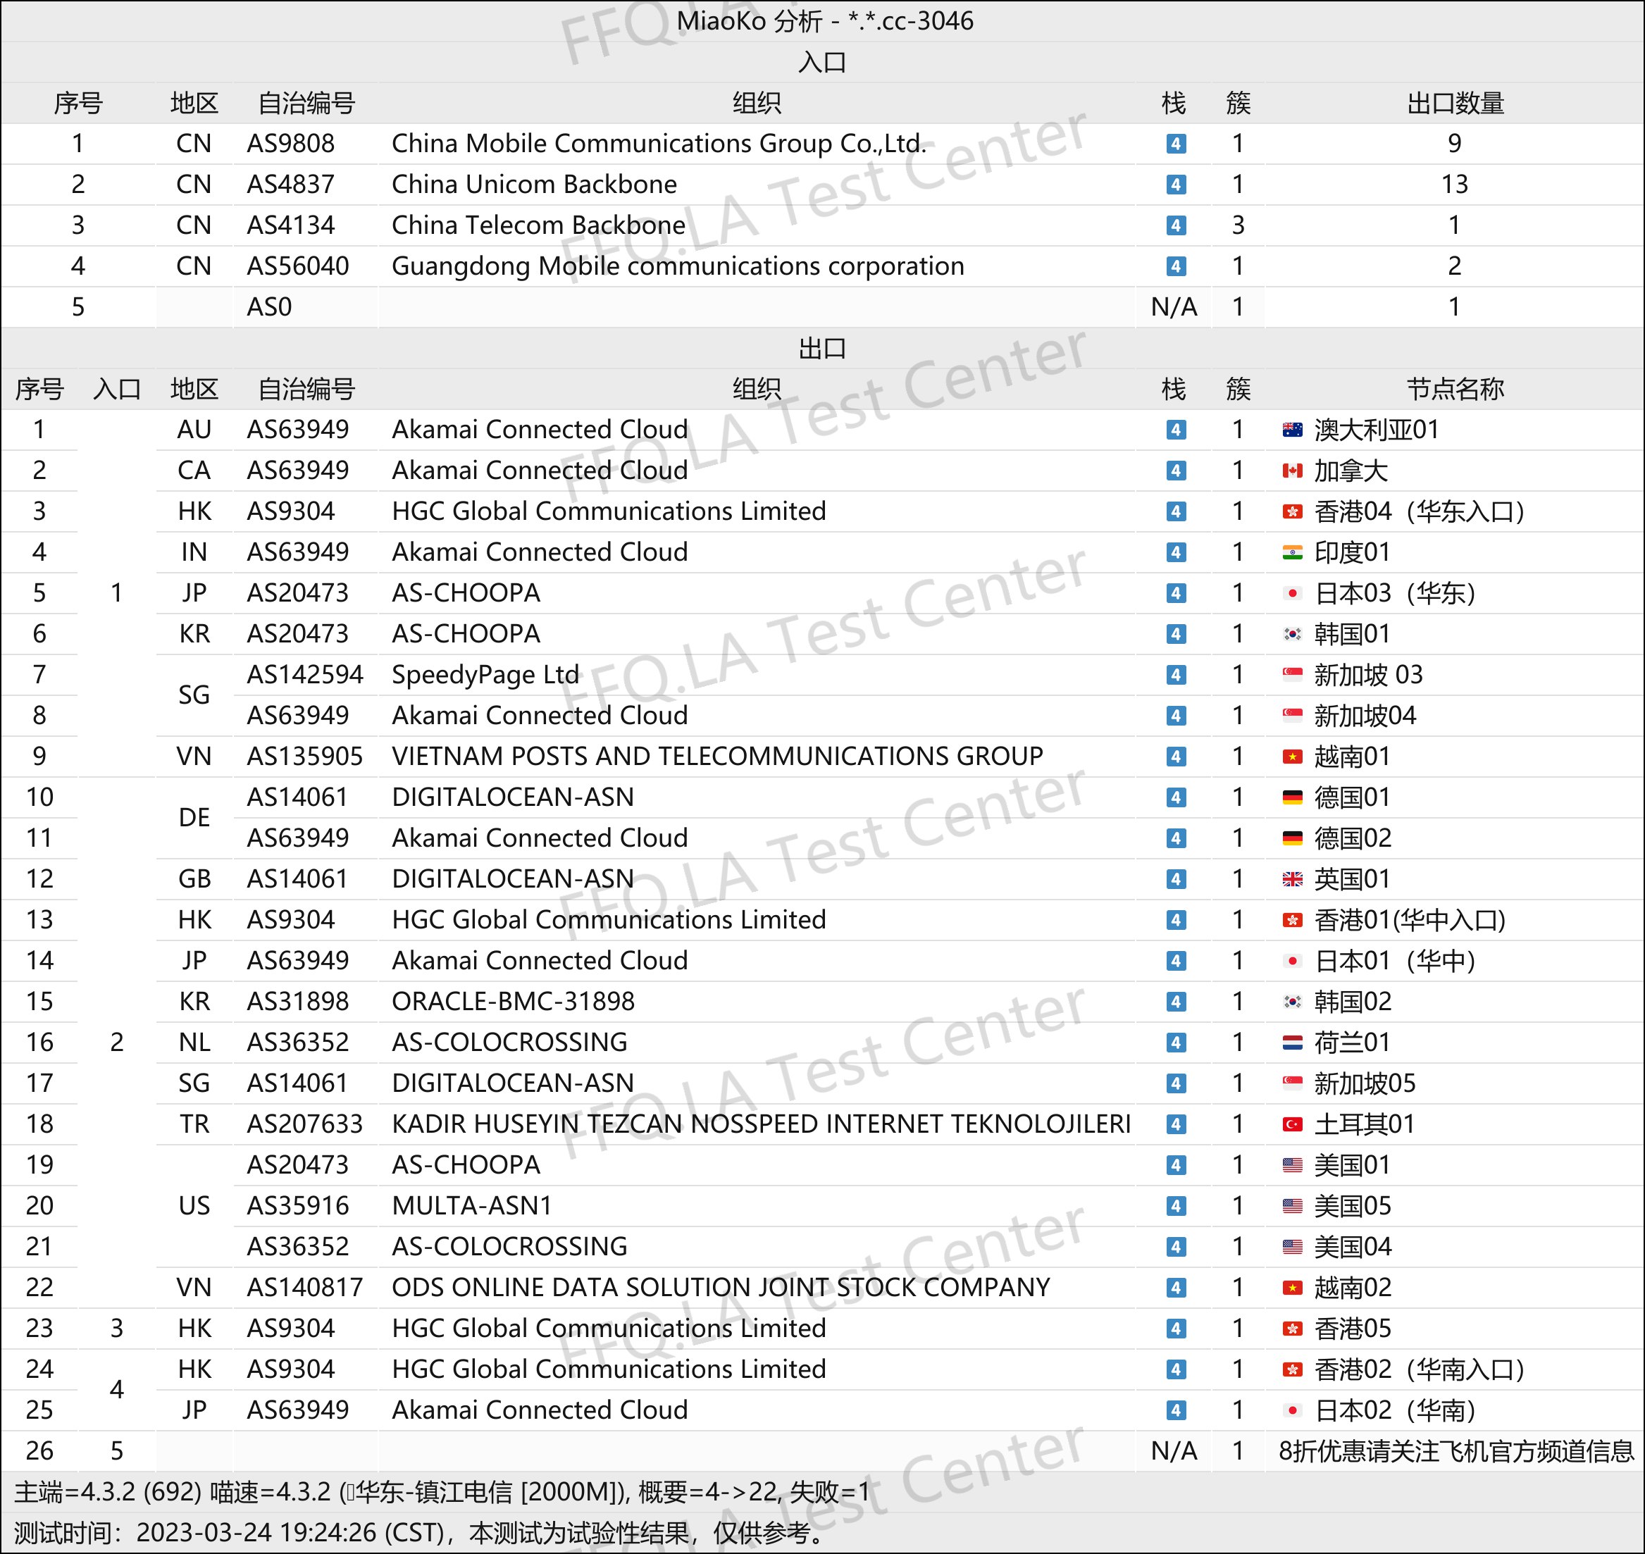This screenshot has width=1645, height=1554.
Task: Click the Vietnam flag icon beside 越南02
Action: (x=1292, y=1288)
